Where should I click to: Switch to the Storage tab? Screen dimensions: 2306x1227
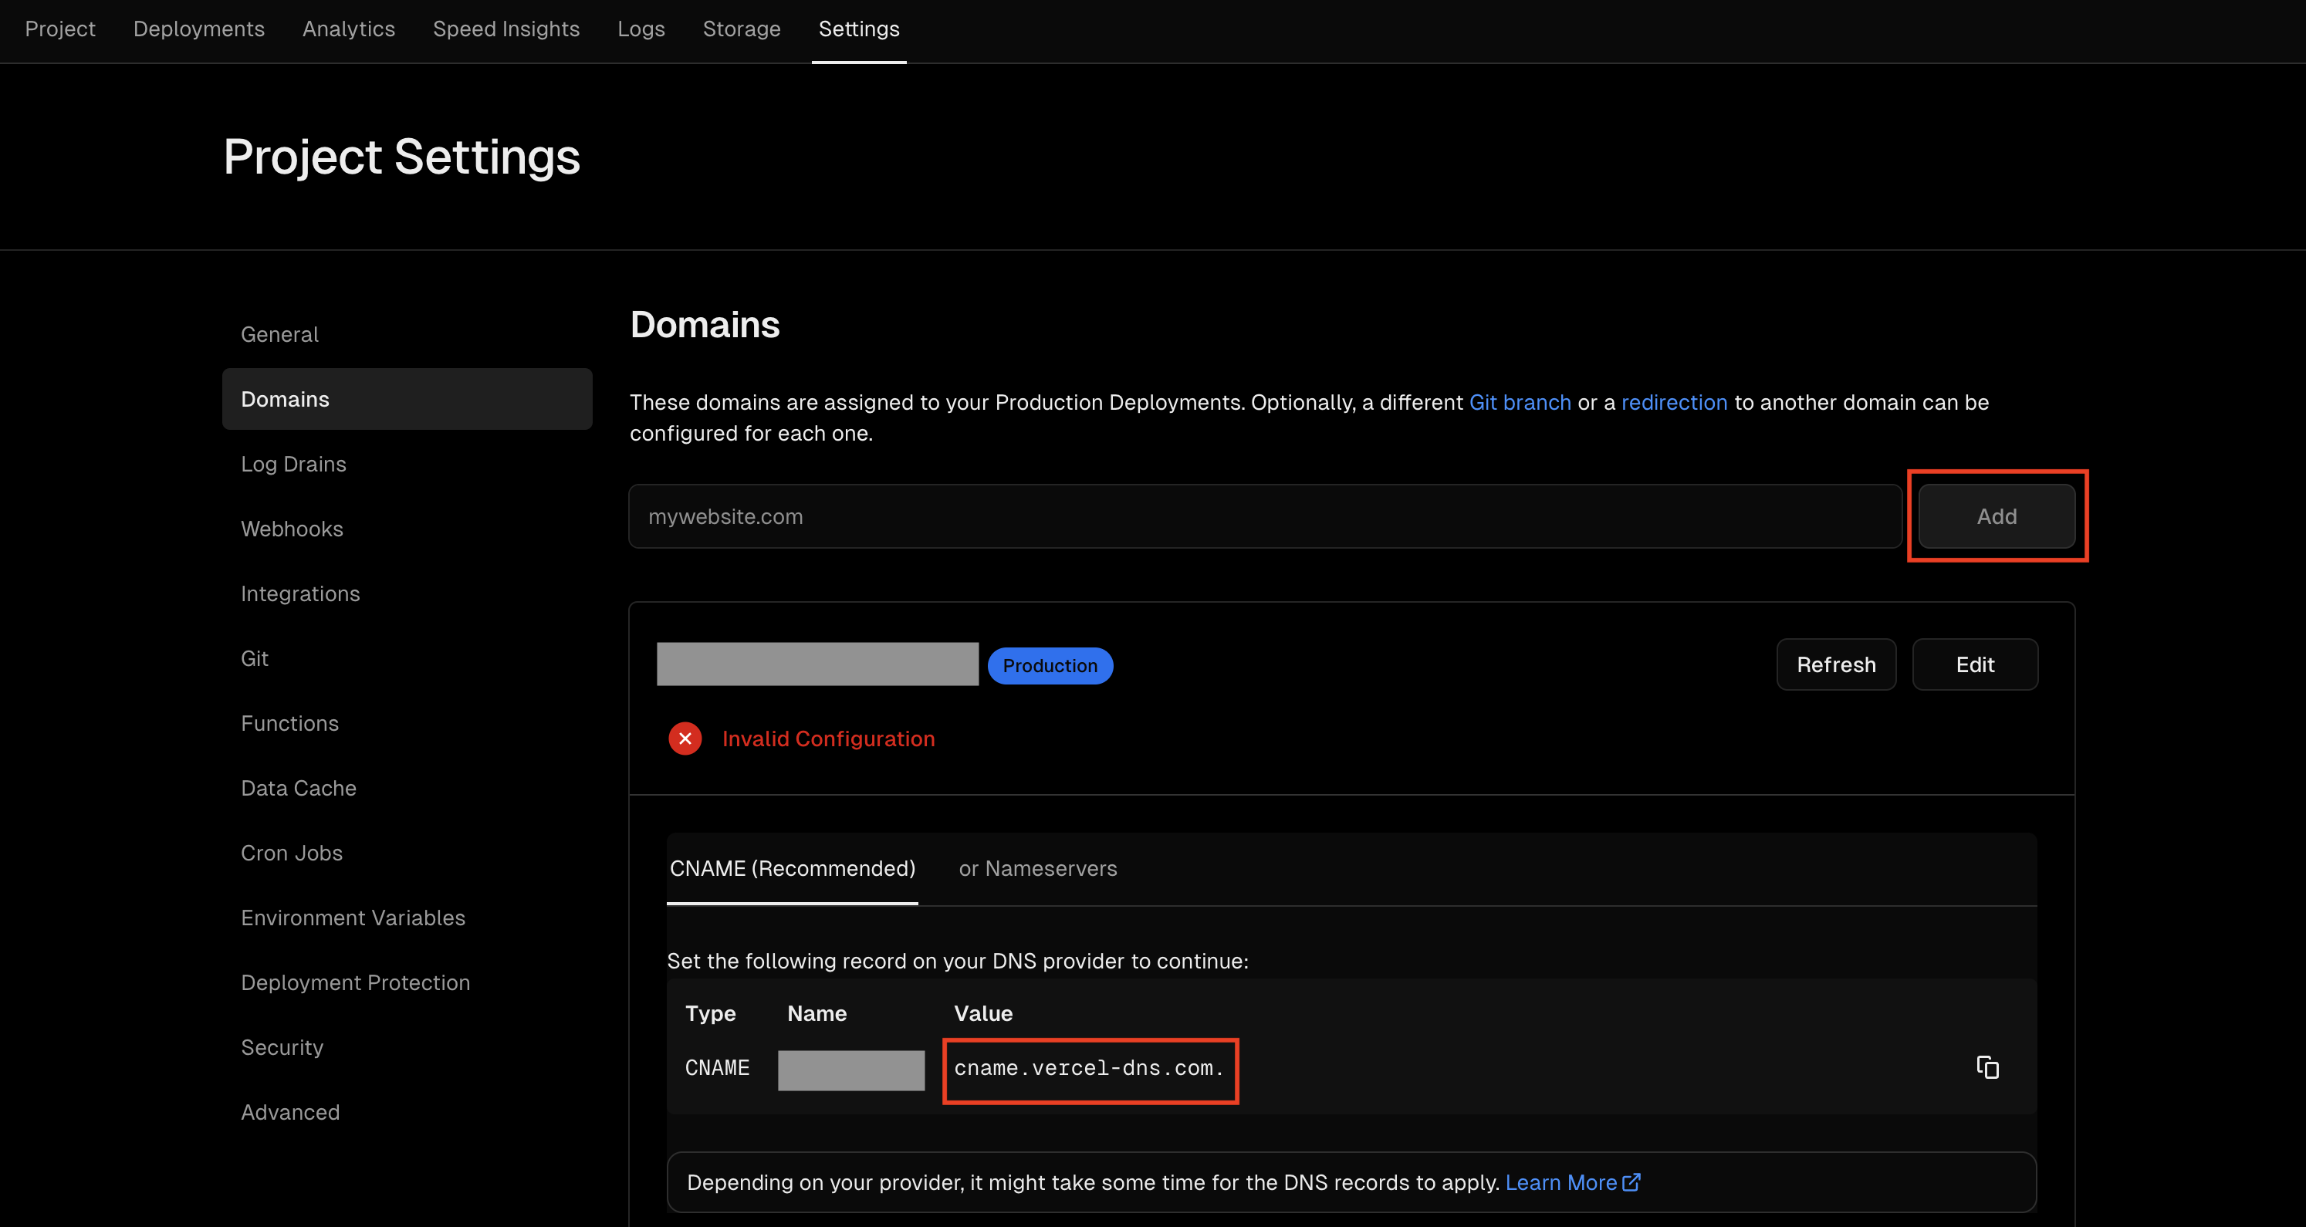pyautogui.click(x=741, y=29)
